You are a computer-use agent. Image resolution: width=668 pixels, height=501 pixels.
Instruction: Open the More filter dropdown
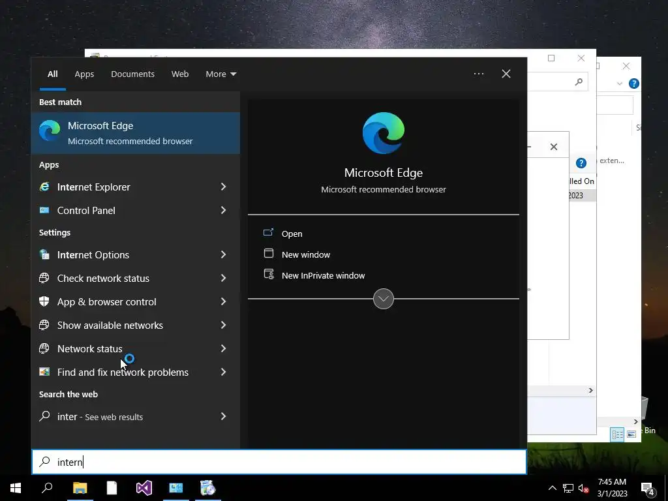point(220,74)
